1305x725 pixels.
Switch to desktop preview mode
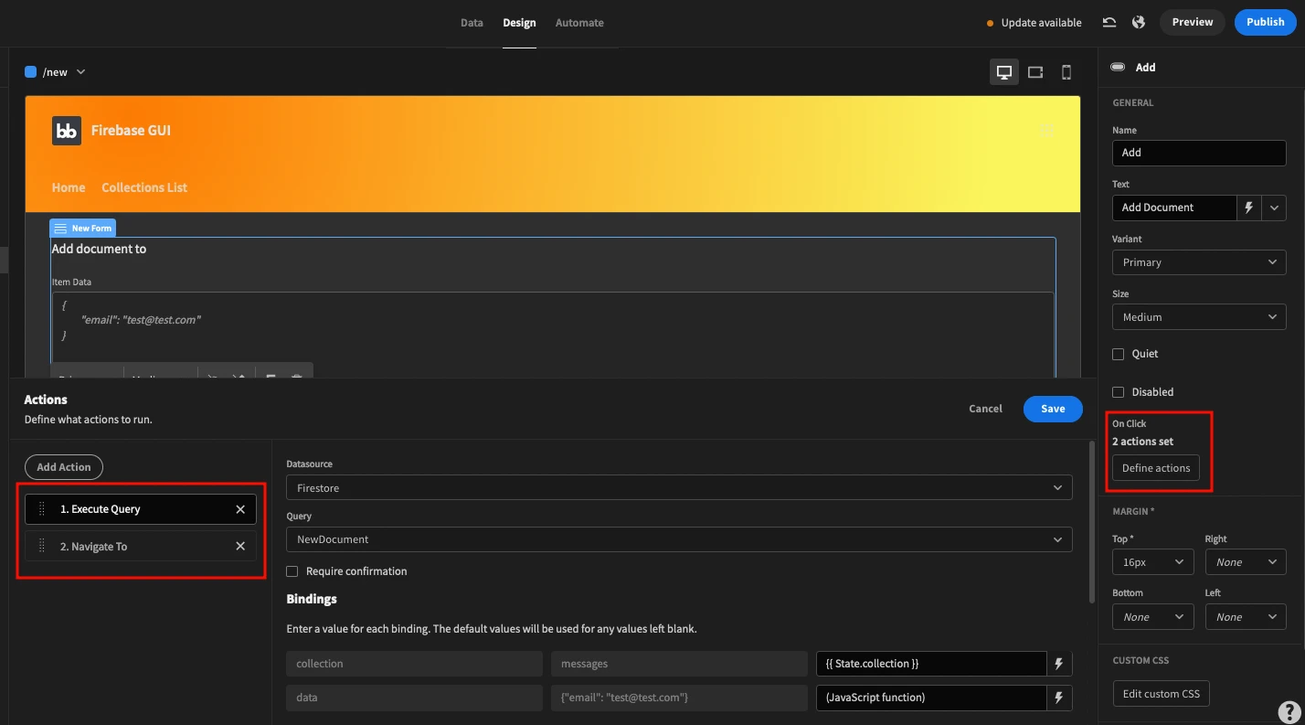pyautogui.click(x=1004, y=72)
